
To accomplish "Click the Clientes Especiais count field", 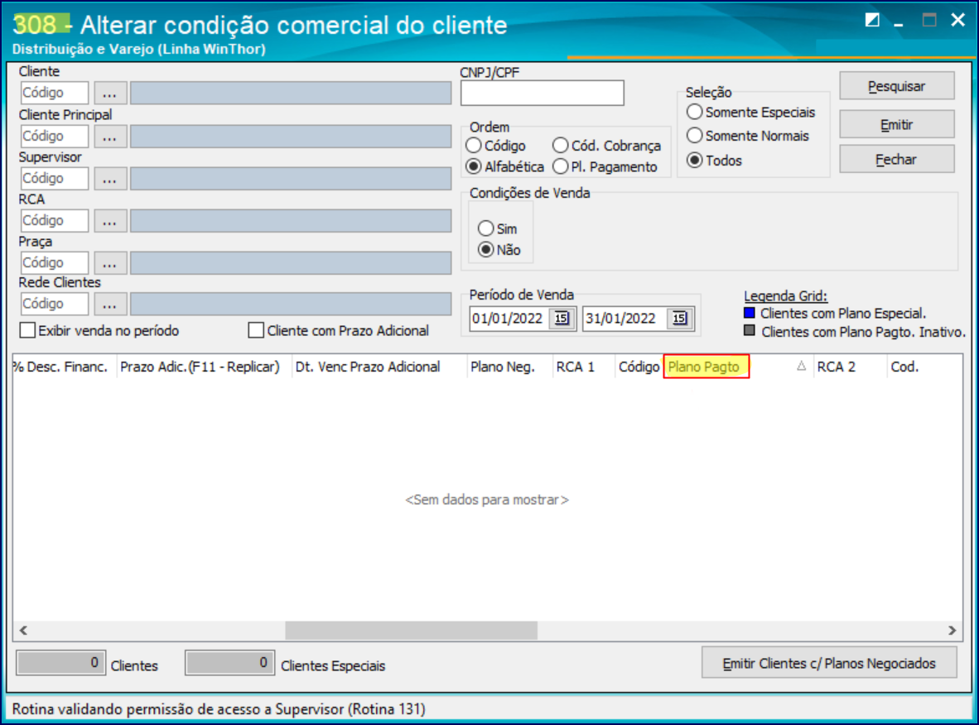I will click(x=229, y=663).
